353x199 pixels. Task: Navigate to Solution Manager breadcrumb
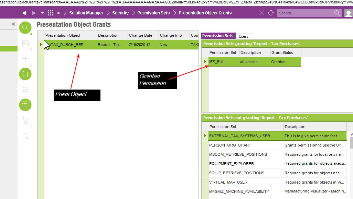[x=86, y=13]
